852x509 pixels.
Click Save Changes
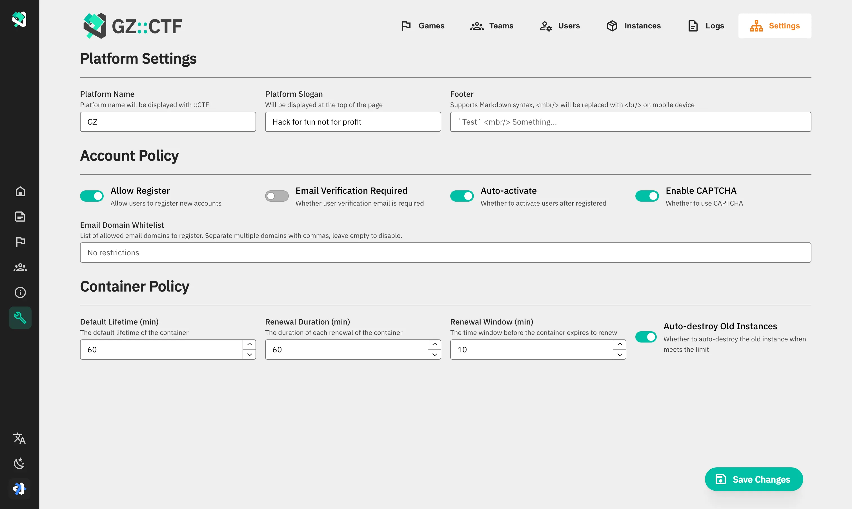754,479
